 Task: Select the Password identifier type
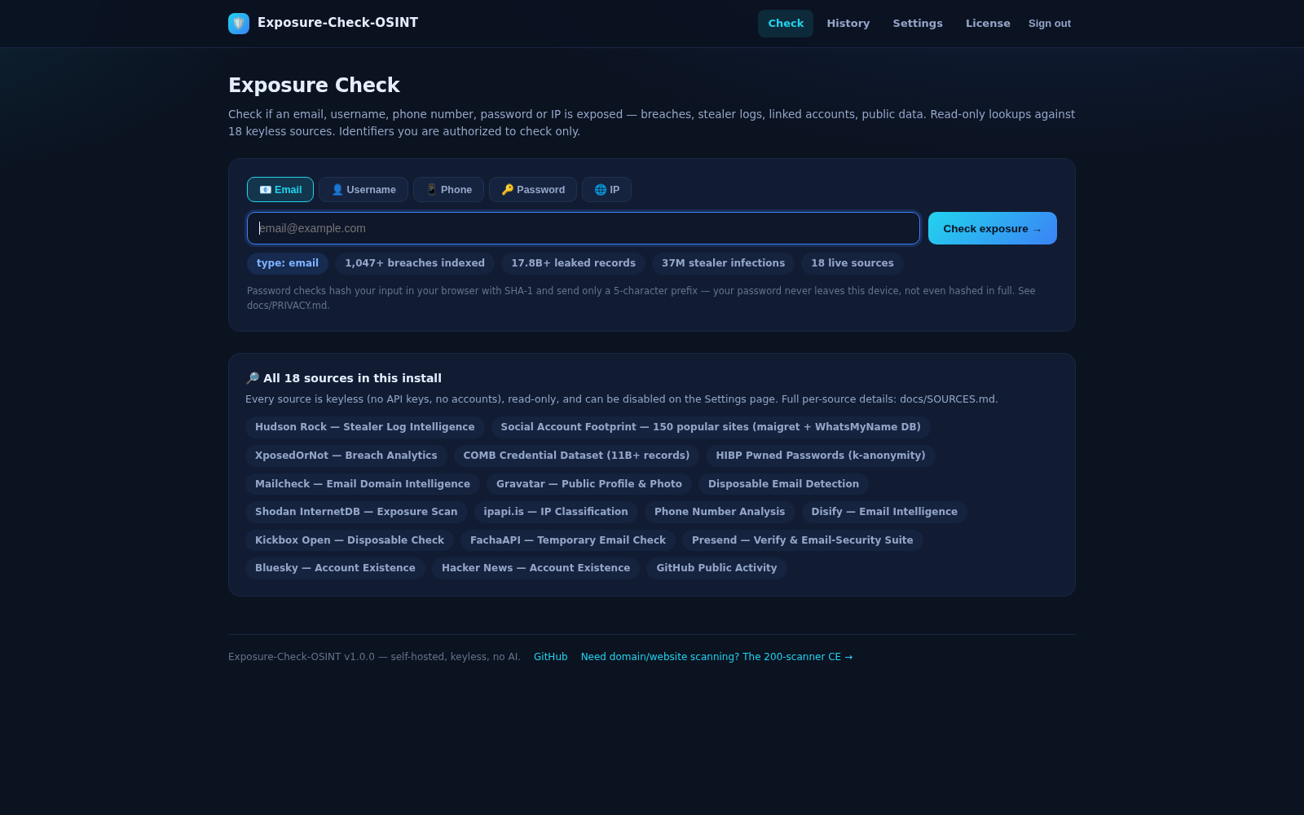(x=533, y=189)
